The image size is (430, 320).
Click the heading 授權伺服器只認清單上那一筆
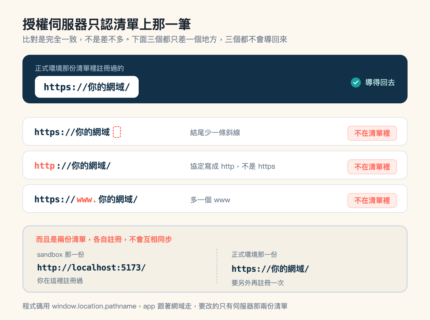point(107,24)
